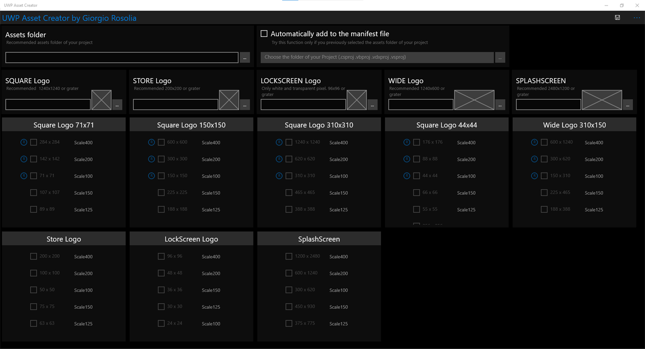Click the title 'UWP Asset Creator by Giorgio Rosolia'
Image resolution: width=645 pixels, height=349 pixels.
[x=69, y=18]
